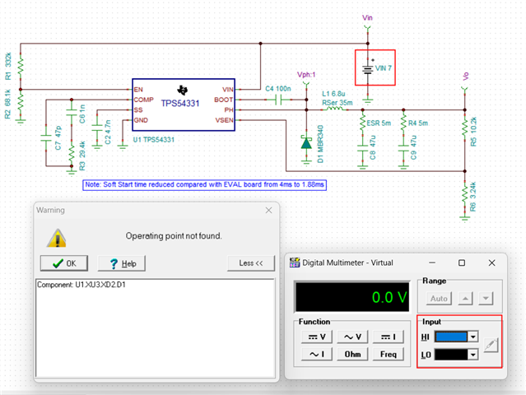Image resolution: width=526 pixels, height=395 pixels.
Task: Select the VIN 7 battery source symbol
Action: tap(368, 69)
